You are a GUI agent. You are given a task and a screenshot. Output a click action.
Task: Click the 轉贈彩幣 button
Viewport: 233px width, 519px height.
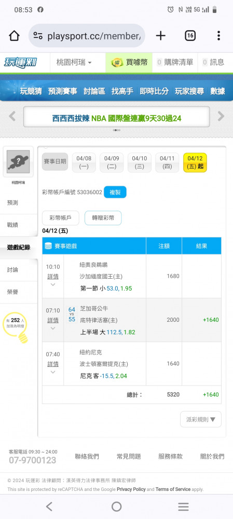103,218
